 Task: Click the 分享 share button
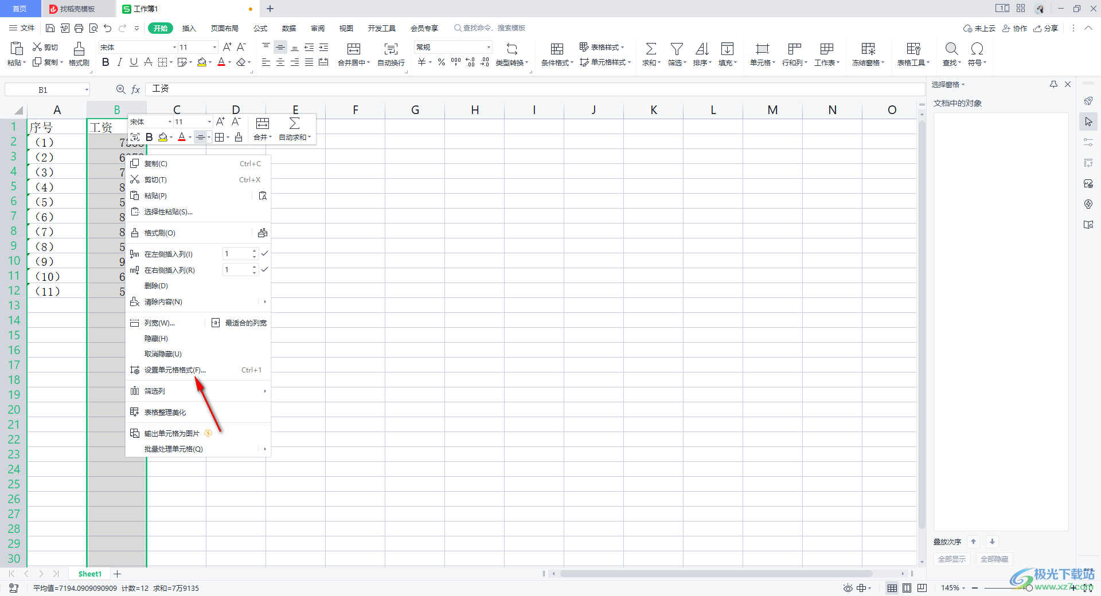(x=1045, y=28)
